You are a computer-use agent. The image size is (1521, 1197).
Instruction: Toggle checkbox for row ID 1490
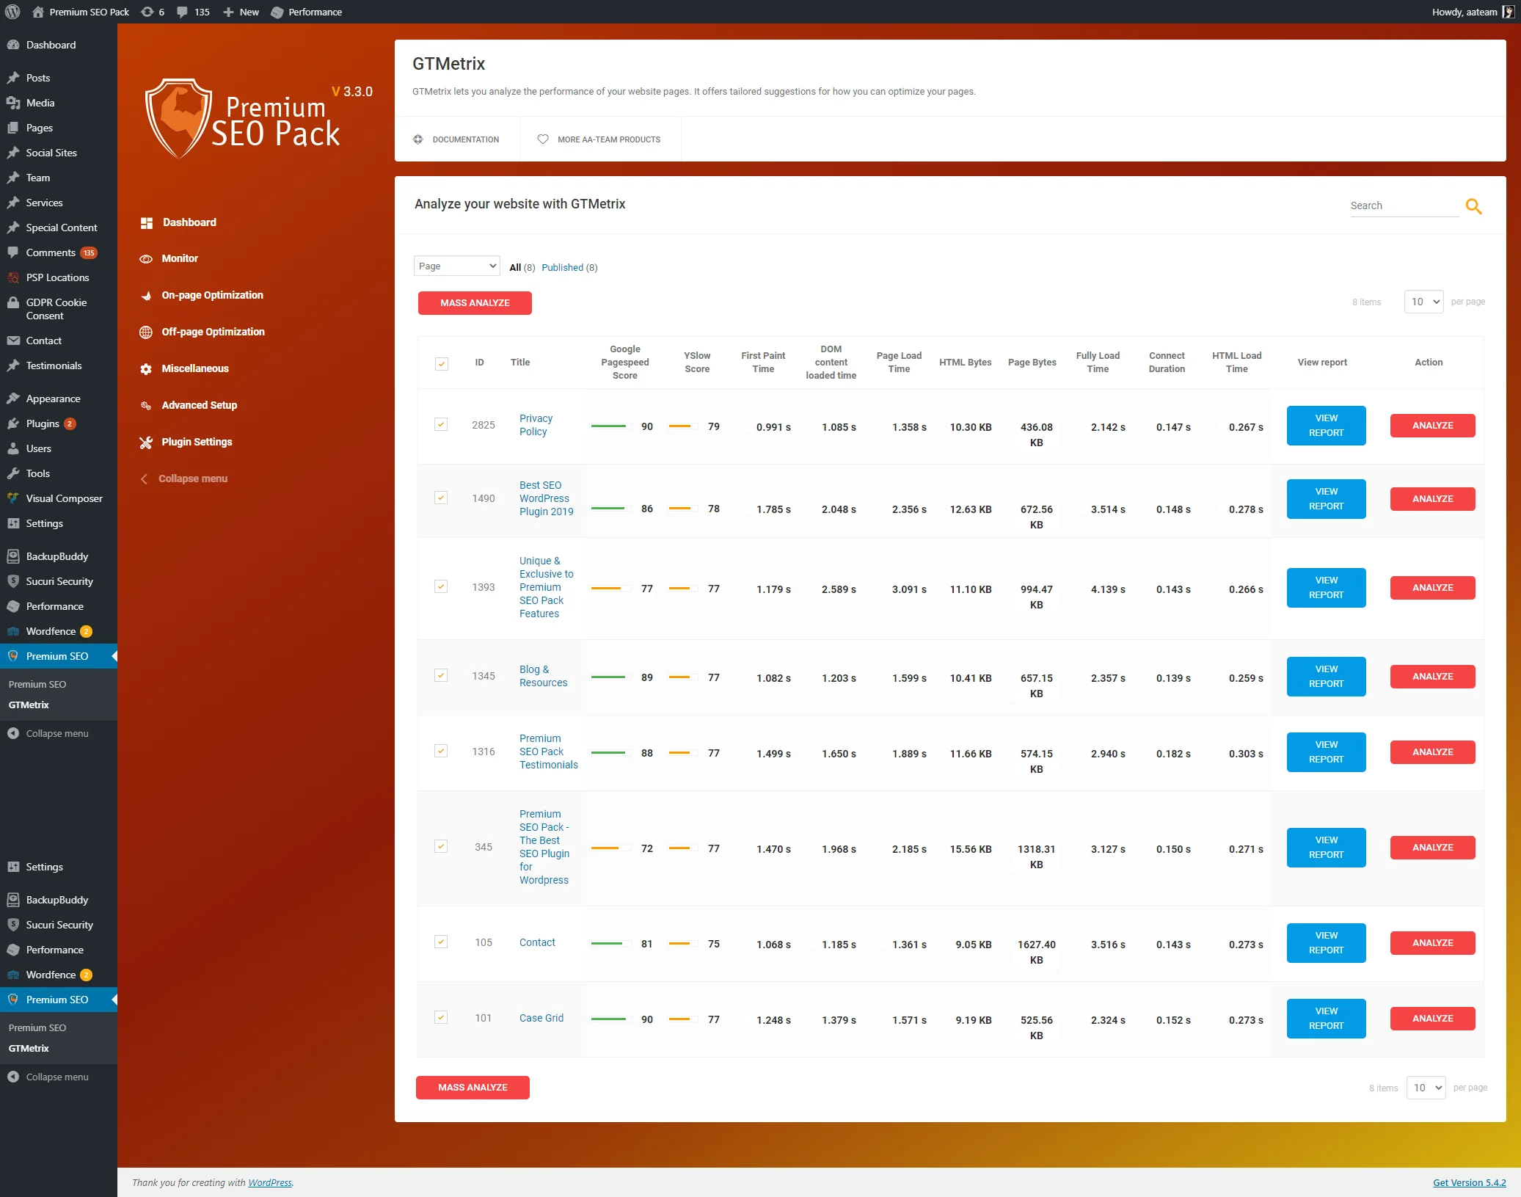point(441,498)
